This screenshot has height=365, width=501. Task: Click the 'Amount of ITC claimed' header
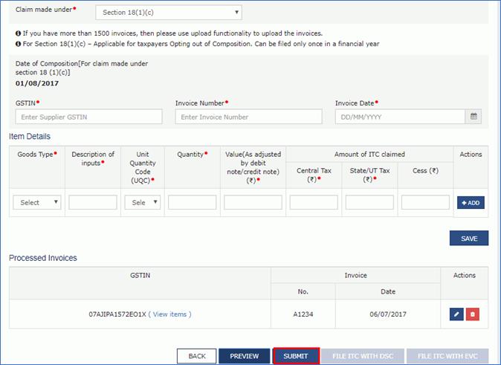click(x=369, y=155)
